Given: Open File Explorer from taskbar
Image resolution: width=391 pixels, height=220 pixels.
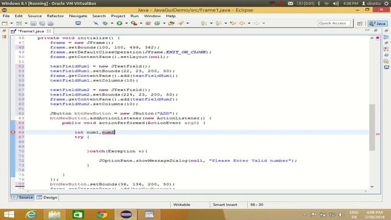Looking at the screenshot, I should 54,215.
